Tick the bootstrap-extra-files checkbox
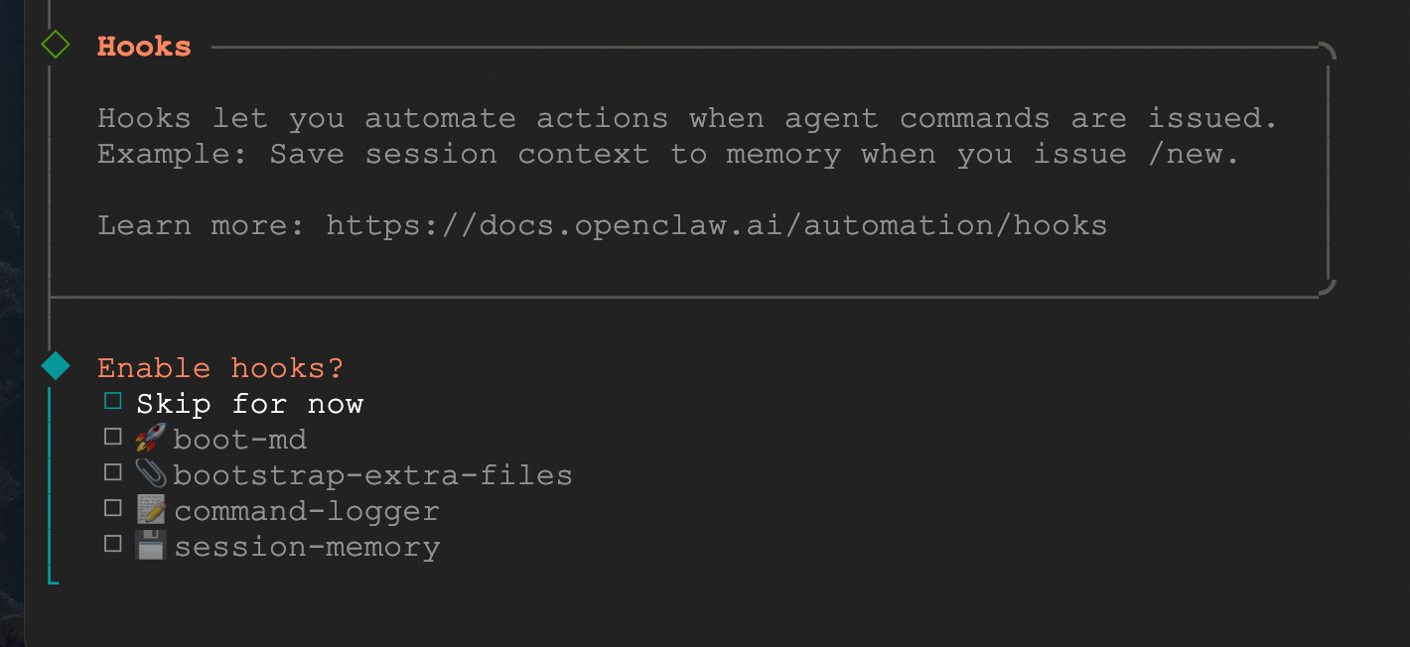Screen dimensions: 1410x647 click(113, 472)
